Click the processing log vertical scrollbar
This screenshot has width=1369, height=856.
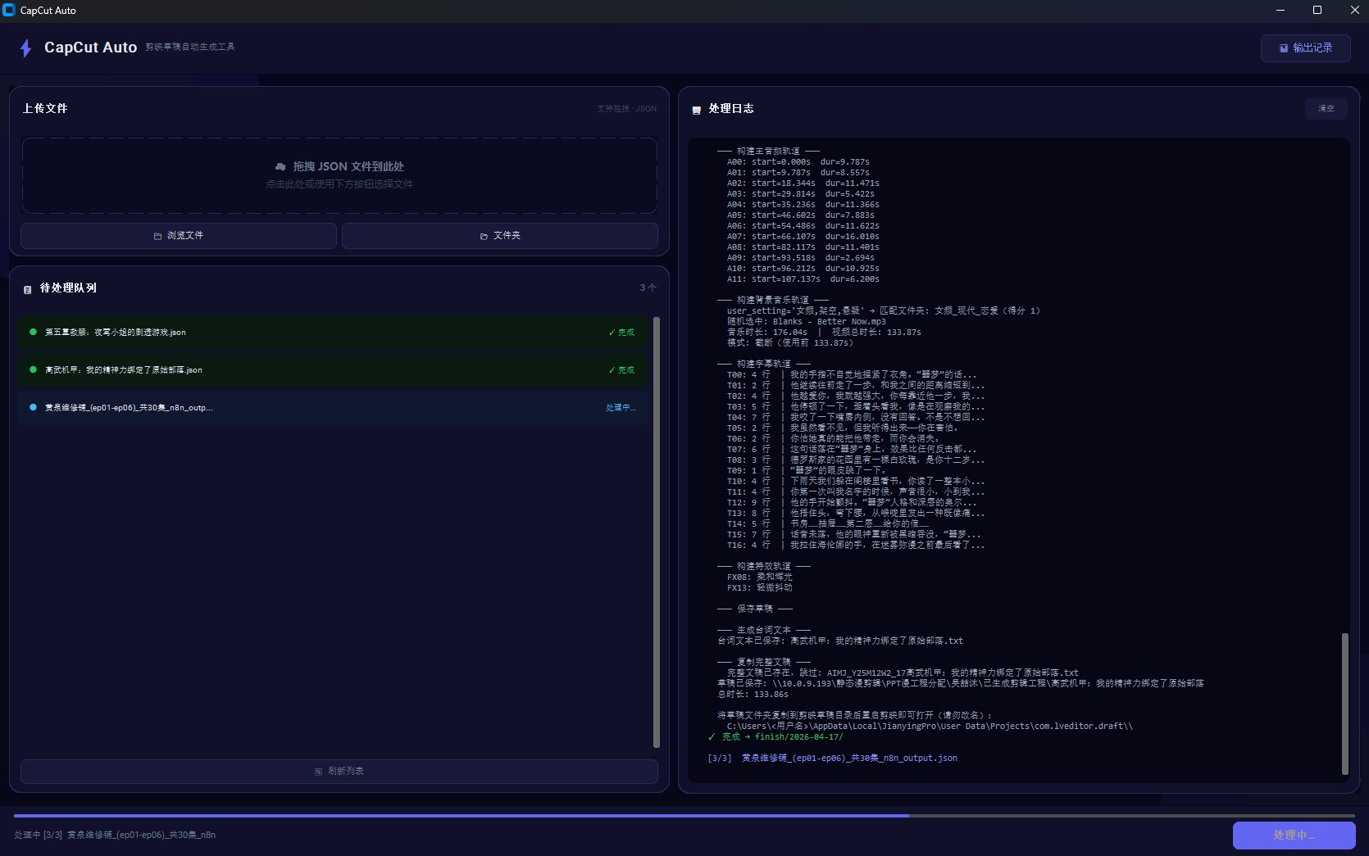click(1344, 704)
